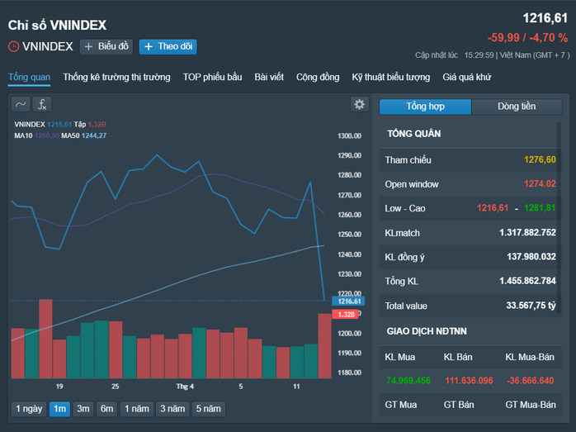Open the fx indicators function icon
Image resolution: width=576 pixels, height=432 pixels.
click(x=42, y=104)
